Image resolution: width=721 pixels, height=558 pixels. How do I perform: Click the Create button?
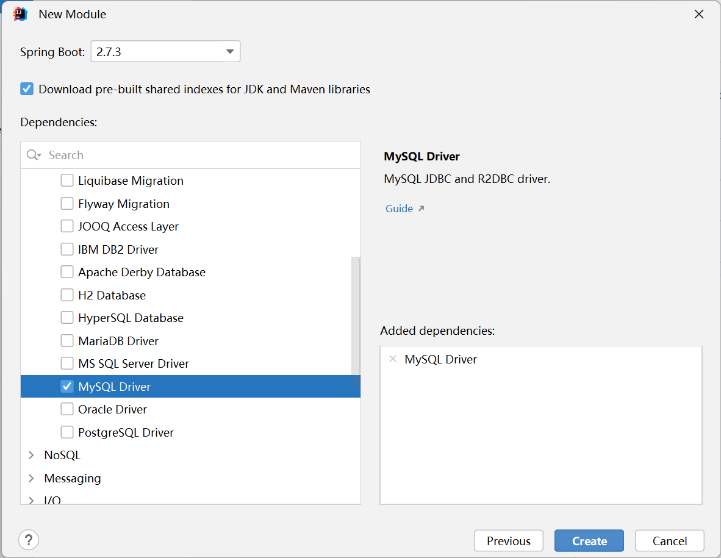pos(589,540)
